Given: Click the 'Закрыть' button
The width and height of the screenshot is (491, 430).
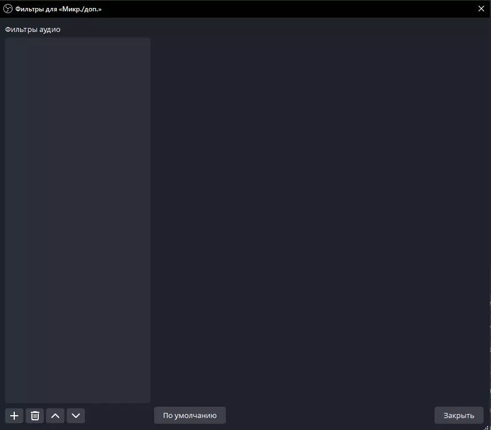Looking at the screenshot, I should (458, 415).
